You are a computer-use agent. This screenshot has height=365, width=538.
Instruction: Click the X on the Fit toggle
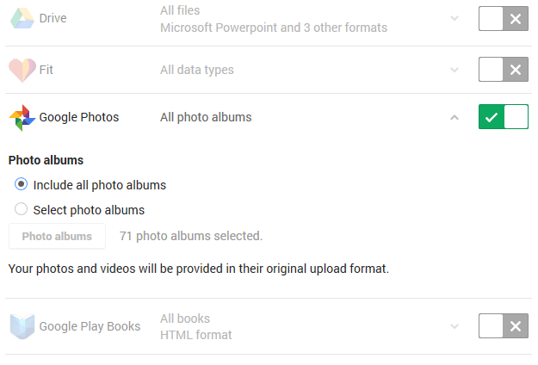pyautogui.click(x=516, y=70)
